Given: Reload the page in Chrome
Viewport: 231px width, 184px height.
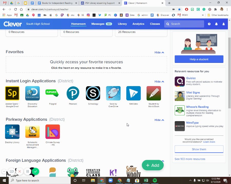Looking at the screenshot, I should pos(15,9).
